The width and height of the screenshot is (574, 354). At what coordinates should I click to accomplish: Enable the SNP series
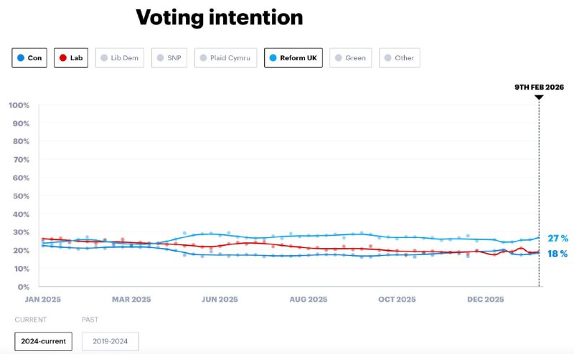click(x=169, y=57)
